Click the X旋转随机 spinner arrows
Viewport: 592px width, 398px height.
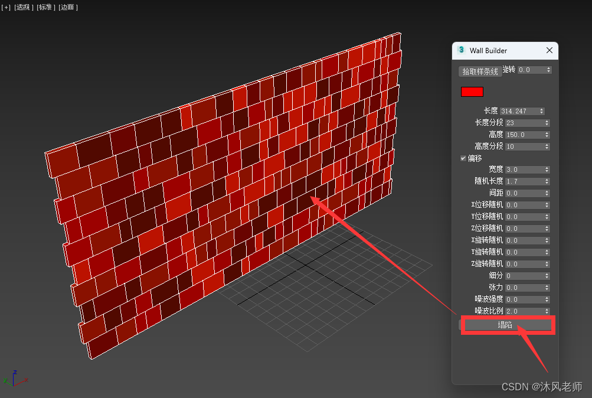[547, 240]
